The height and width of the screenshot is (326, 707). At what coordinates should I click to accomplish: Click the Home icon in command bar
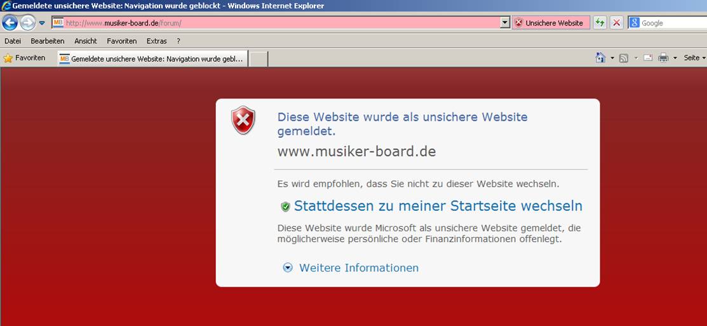click(600, 58)
